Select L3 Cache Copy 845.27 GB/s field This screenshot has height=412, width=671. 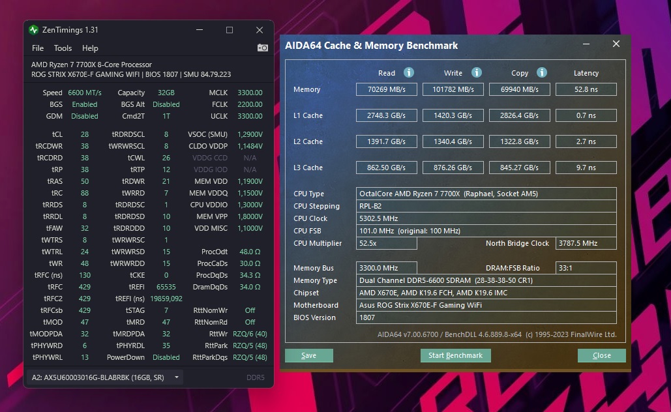pyautogui.click(x=520, y=168)
